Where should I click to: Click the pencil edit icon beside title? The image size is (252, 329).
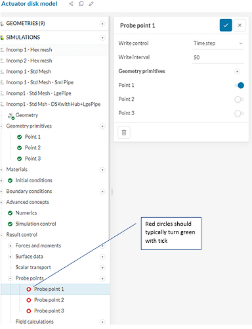(x=91, y=4)
